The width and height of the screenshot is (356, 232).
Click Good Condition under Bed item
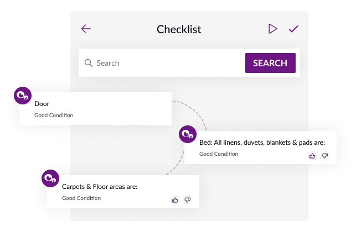point(219,154)
